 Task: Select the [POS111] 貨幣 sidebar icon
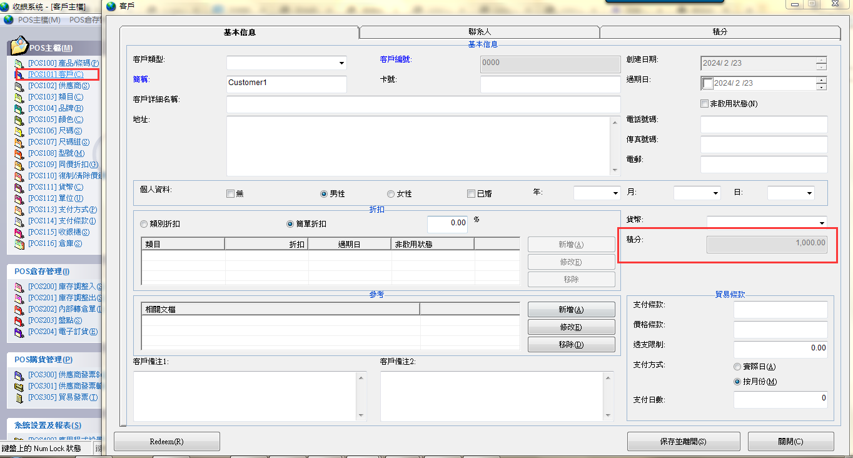point(19,187)
